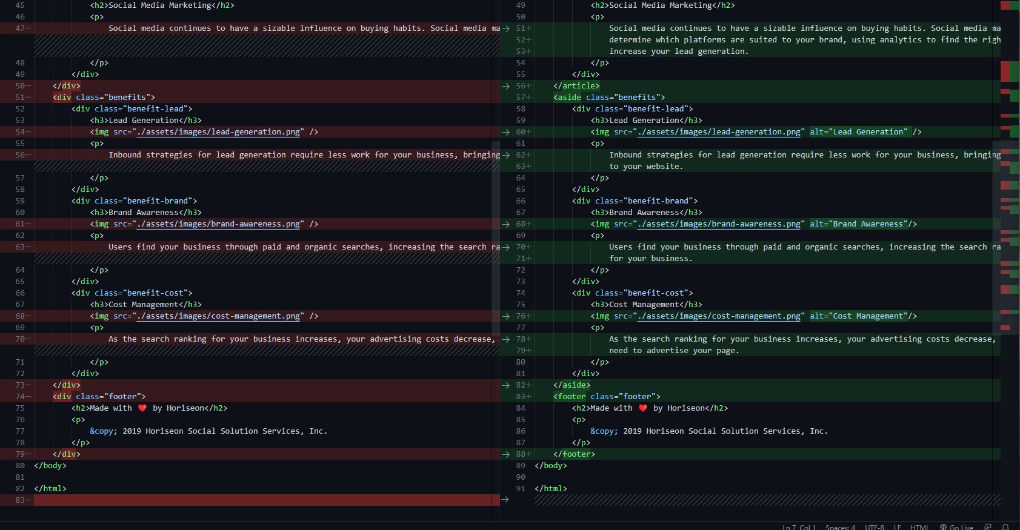Click "need to advertise your page." line 79
Screen dimensions: 1020x530
click(x=674, y=351)
